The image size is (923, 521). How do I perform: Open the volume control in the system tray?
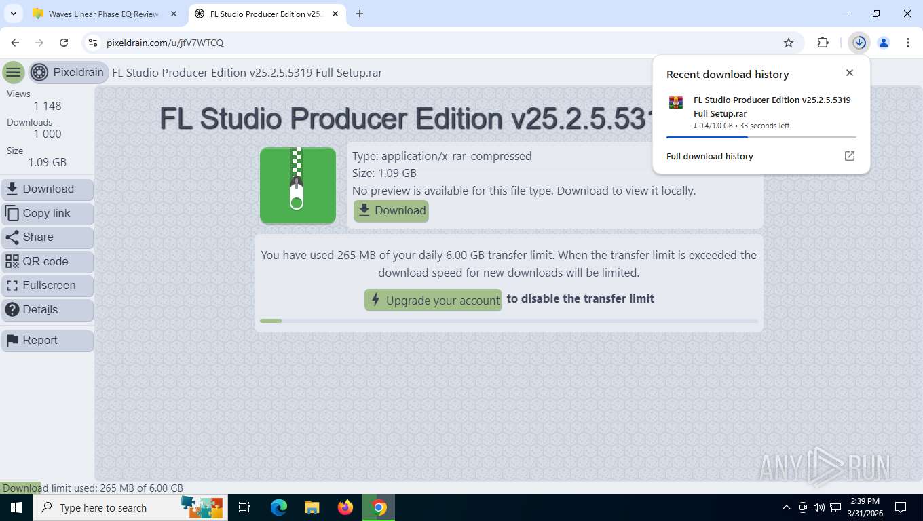coord(819,507)
